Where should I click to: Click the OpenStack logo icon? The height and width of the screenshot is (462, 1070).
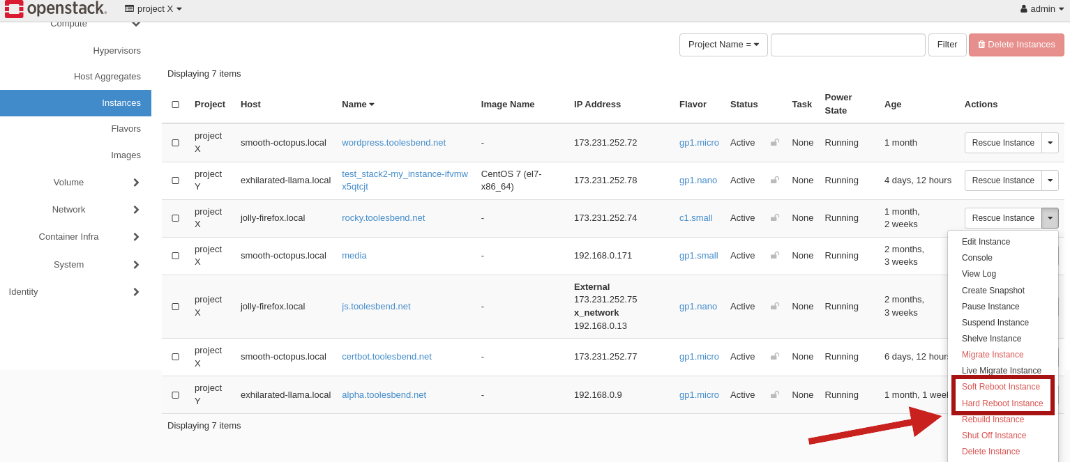click(x=14, y=9)
